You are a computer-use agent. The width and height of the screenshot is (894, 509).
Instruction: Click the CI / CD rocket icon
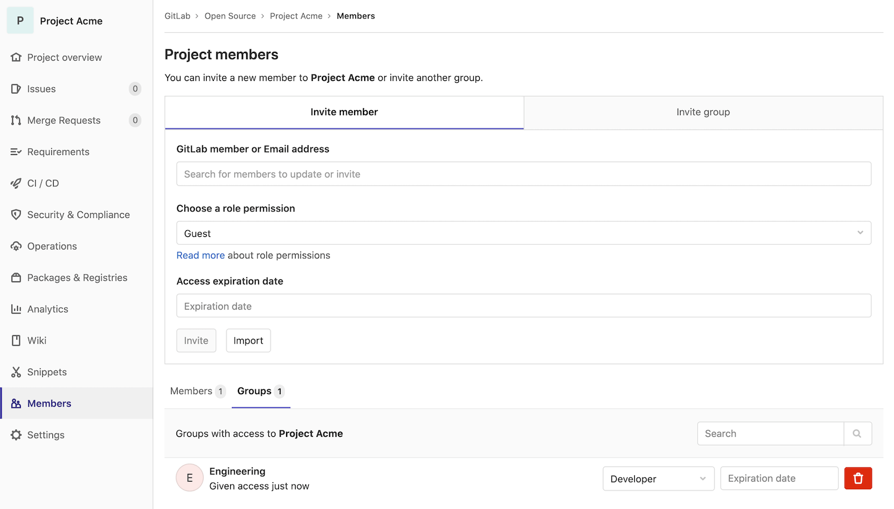(x=16, y=183)
